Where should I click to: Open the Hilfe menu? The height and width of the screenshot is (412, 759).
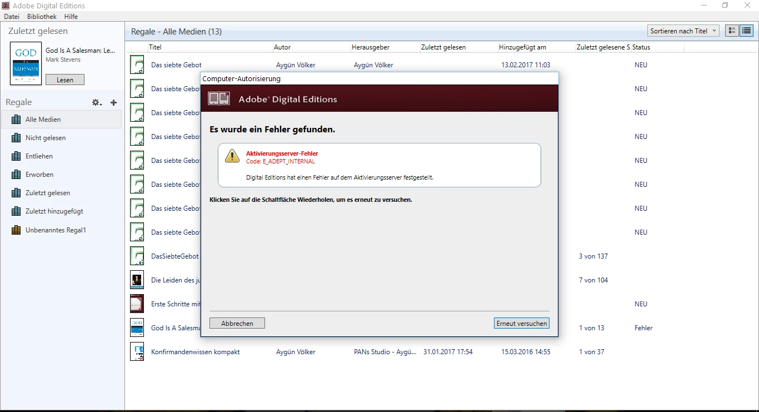(x=71, y=17)
